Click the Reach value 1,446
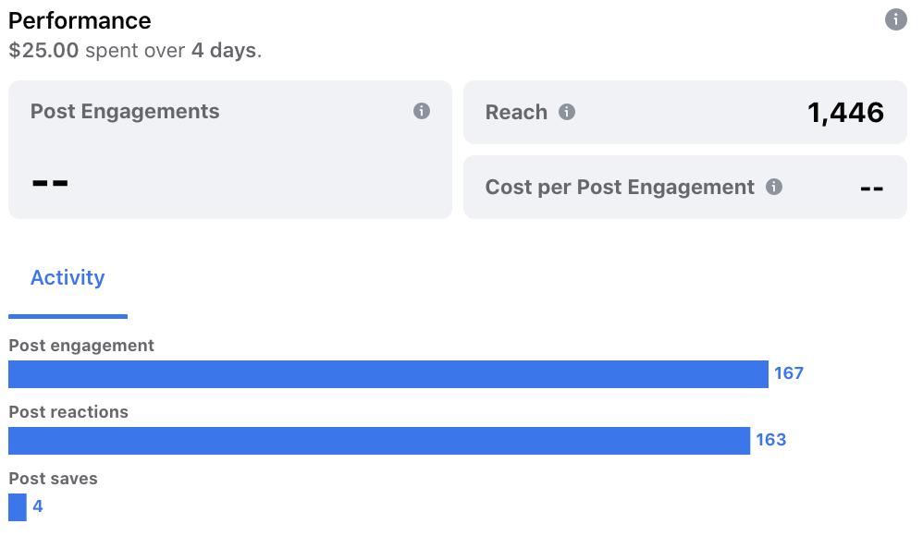923x536 pixels. coord(845,113)
